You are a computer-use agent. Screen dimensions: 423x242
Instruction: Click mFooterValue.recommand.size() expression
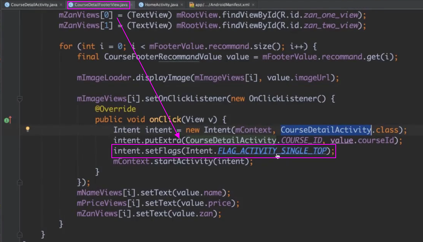point(215,46)
